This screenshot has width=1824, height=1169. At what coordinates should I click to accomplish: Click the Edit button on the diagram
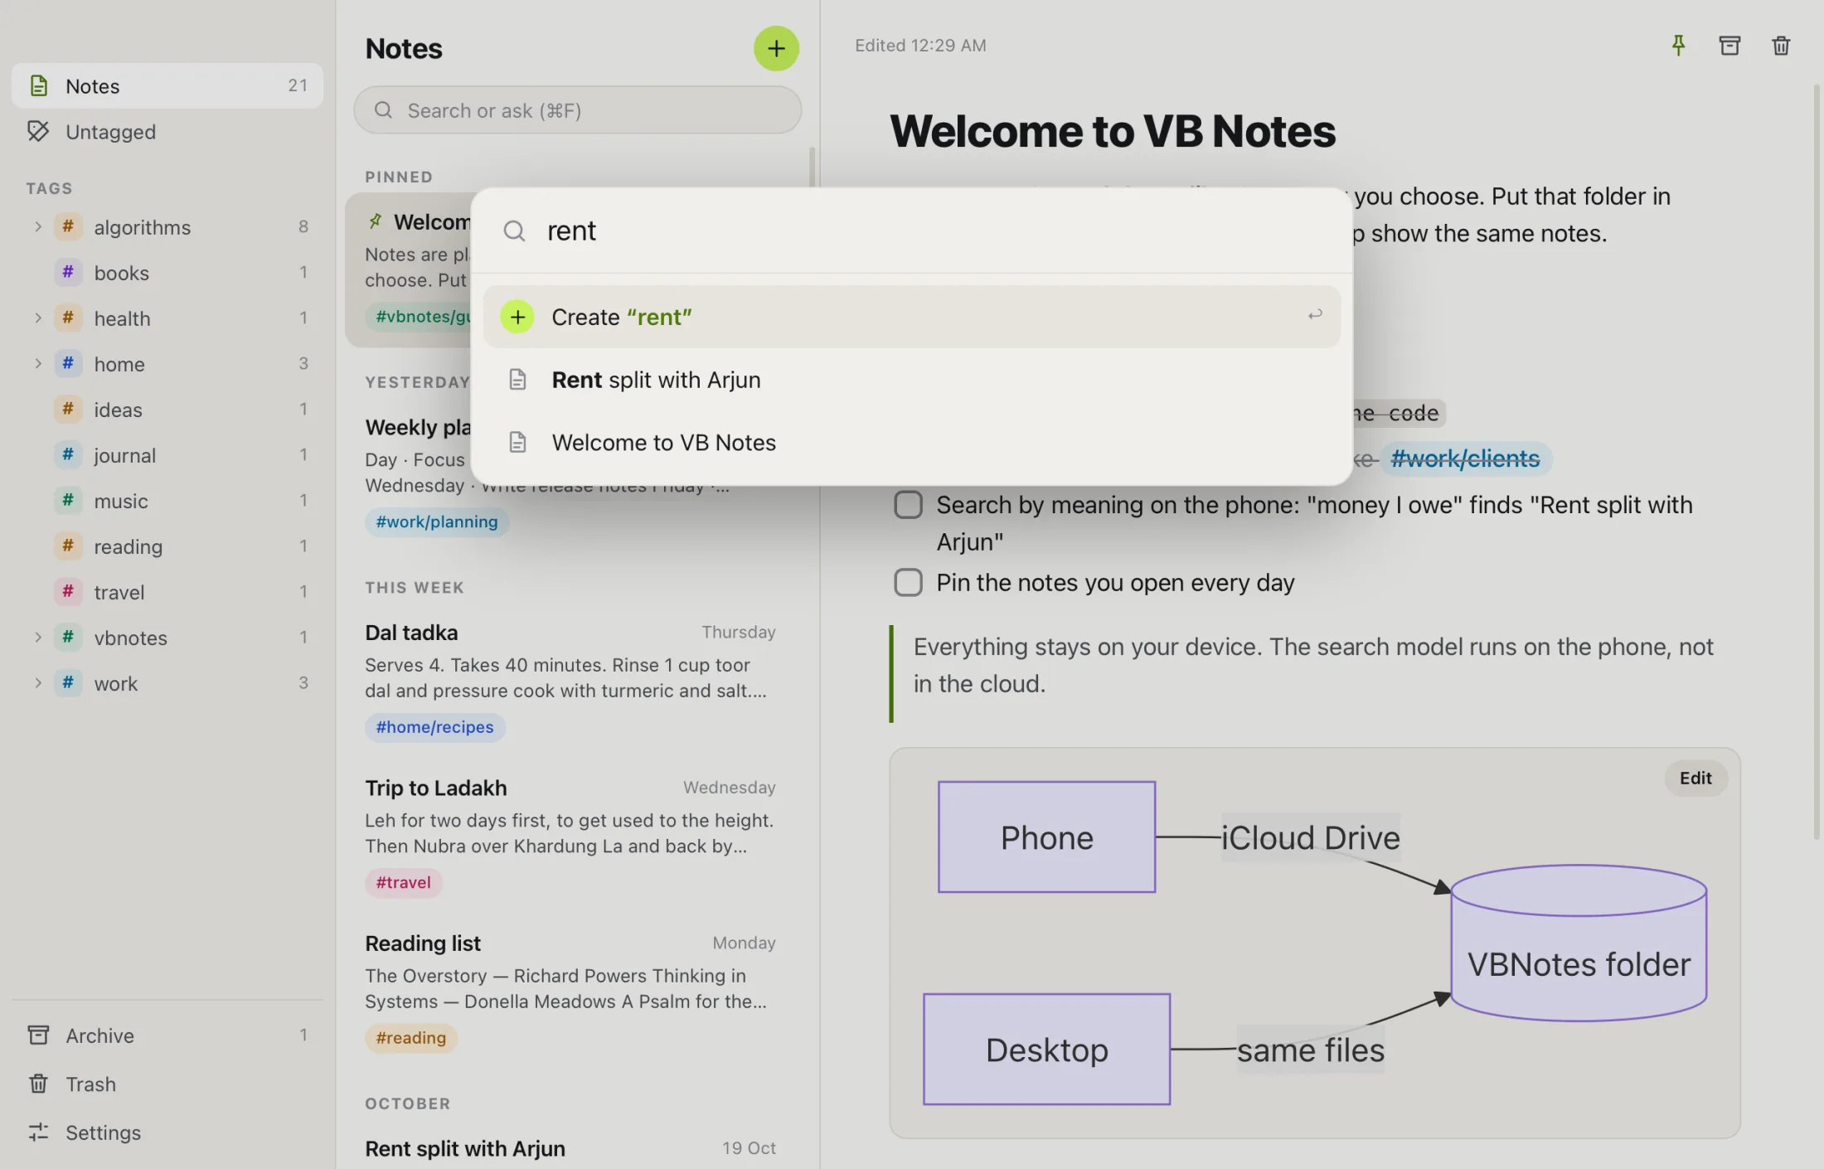[x=1695, y=778]
